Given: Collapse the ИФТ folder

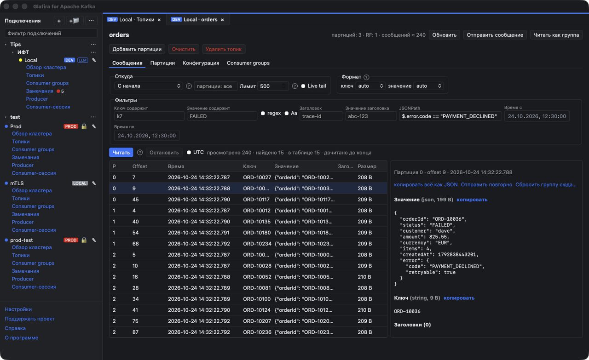Looking at the screenshot, I should tap(13, 52).
